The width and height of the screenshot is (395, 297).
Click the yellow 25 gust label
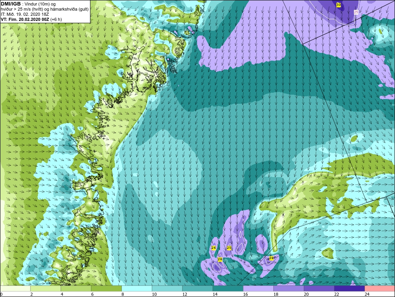click(229, 248)
